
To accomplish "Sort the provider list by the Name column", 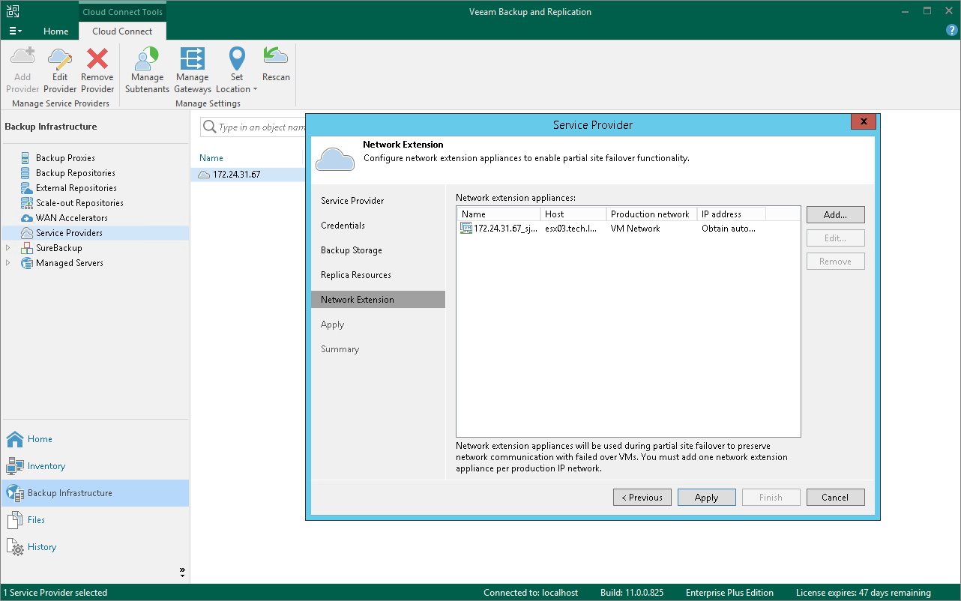I will (x=211, y=158).
